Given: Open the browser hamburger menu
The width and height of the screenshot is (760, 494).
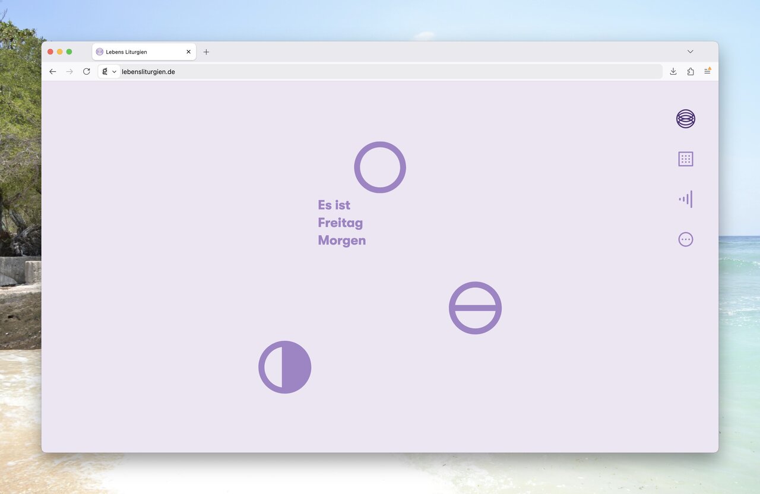Looking at the screenshot, I should click(x=707, y=71).
